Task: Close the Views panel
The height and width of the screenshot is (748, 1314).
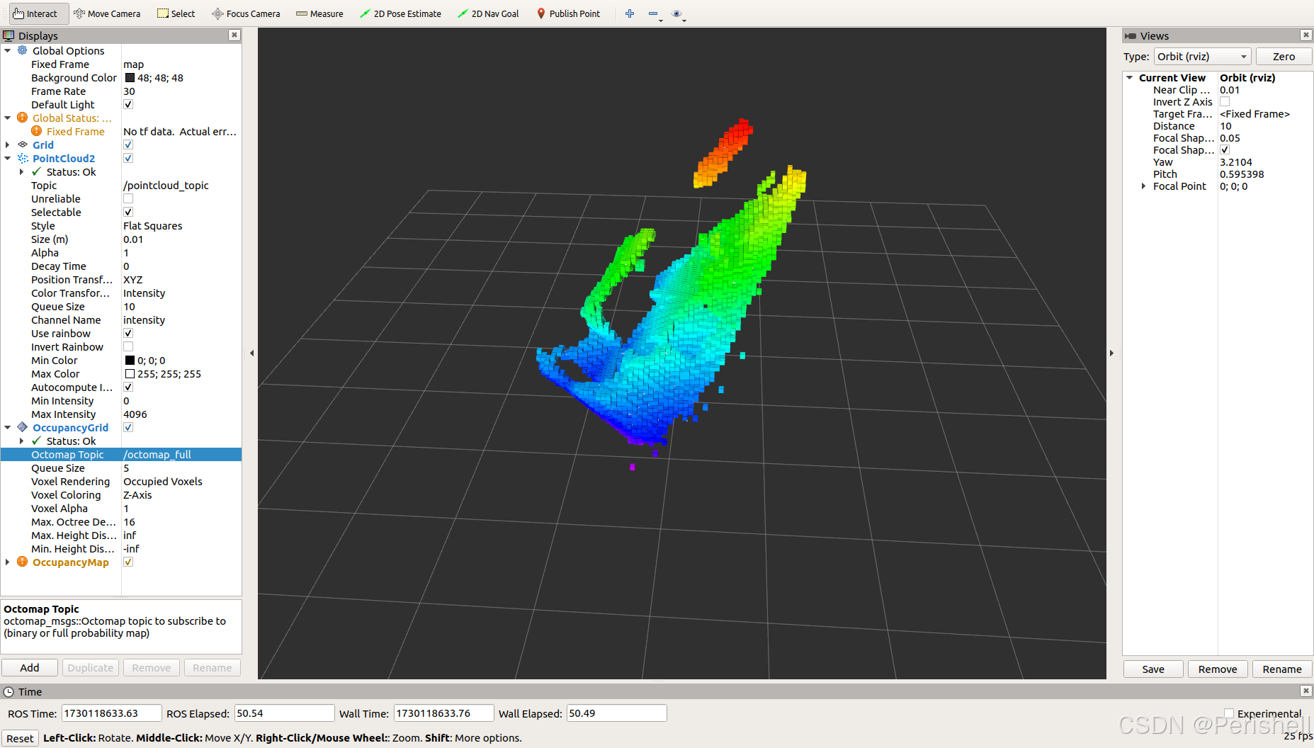Action: [x=1305, y=35]
